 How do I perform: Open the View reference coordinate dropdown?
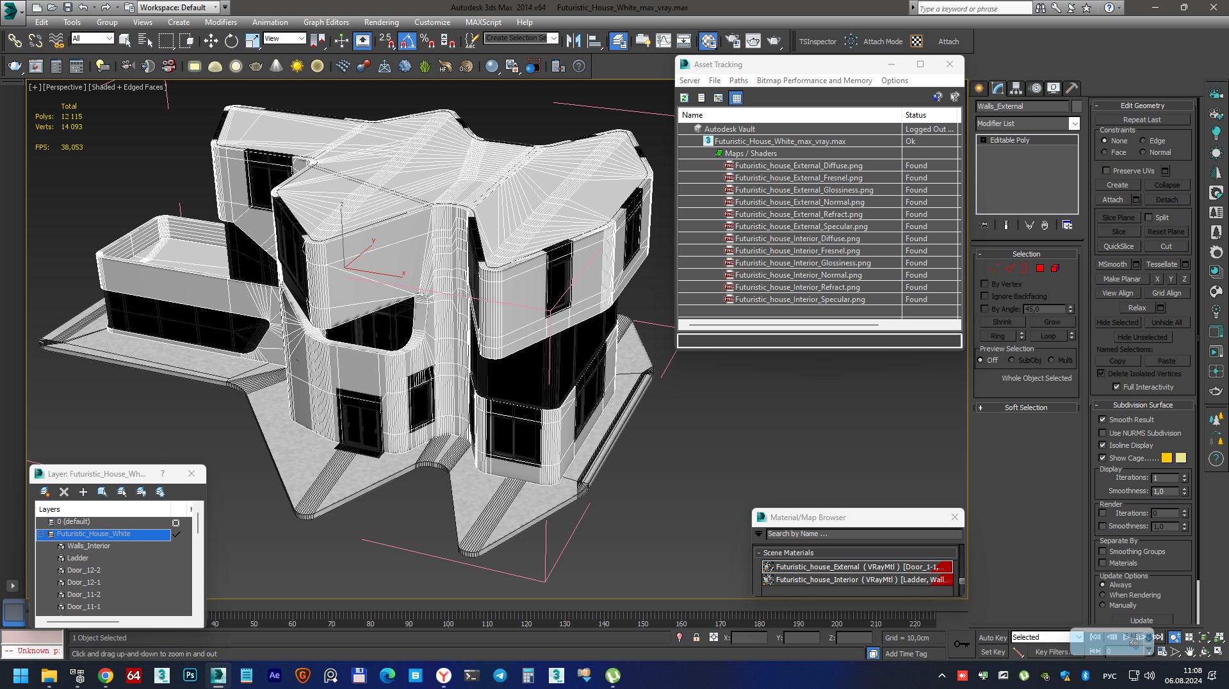(284, 38)
